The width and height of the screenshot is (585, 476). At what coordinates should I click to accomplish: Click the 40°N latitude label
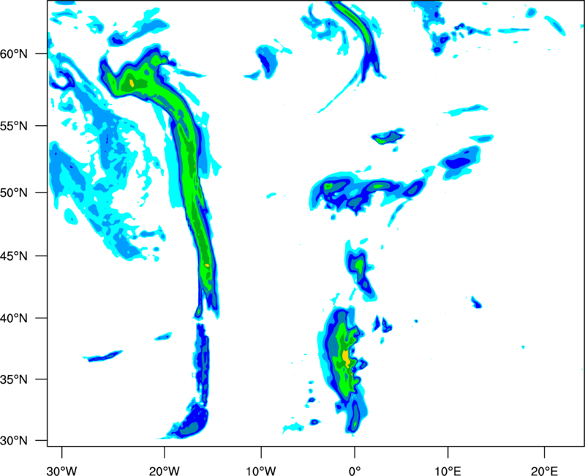click(x=14, y=319)
